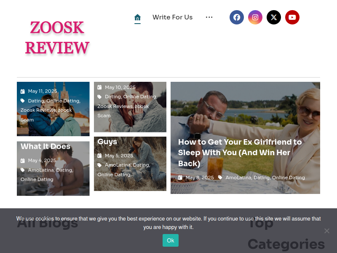The image size is (337, 253).
Task: Go to the Home icon in navigation
Action: coord(138,17)
